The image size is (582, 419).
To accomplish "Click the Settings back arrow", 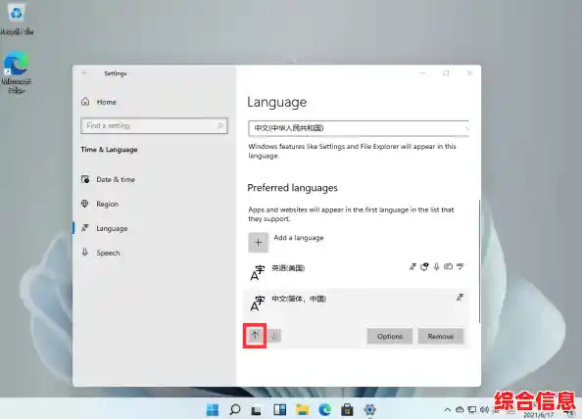I will pyautogui.click(x=85, y=73).
